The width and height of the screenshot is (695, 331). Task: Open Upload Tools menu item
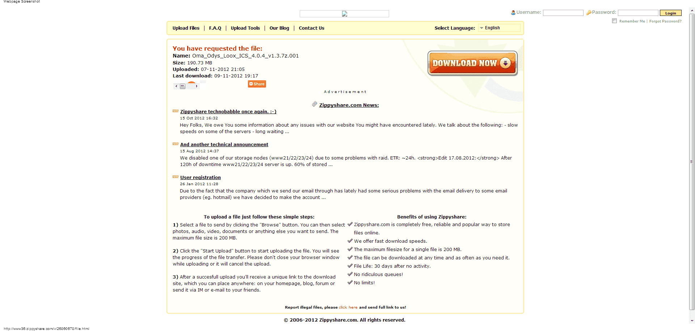click(245, 28)
